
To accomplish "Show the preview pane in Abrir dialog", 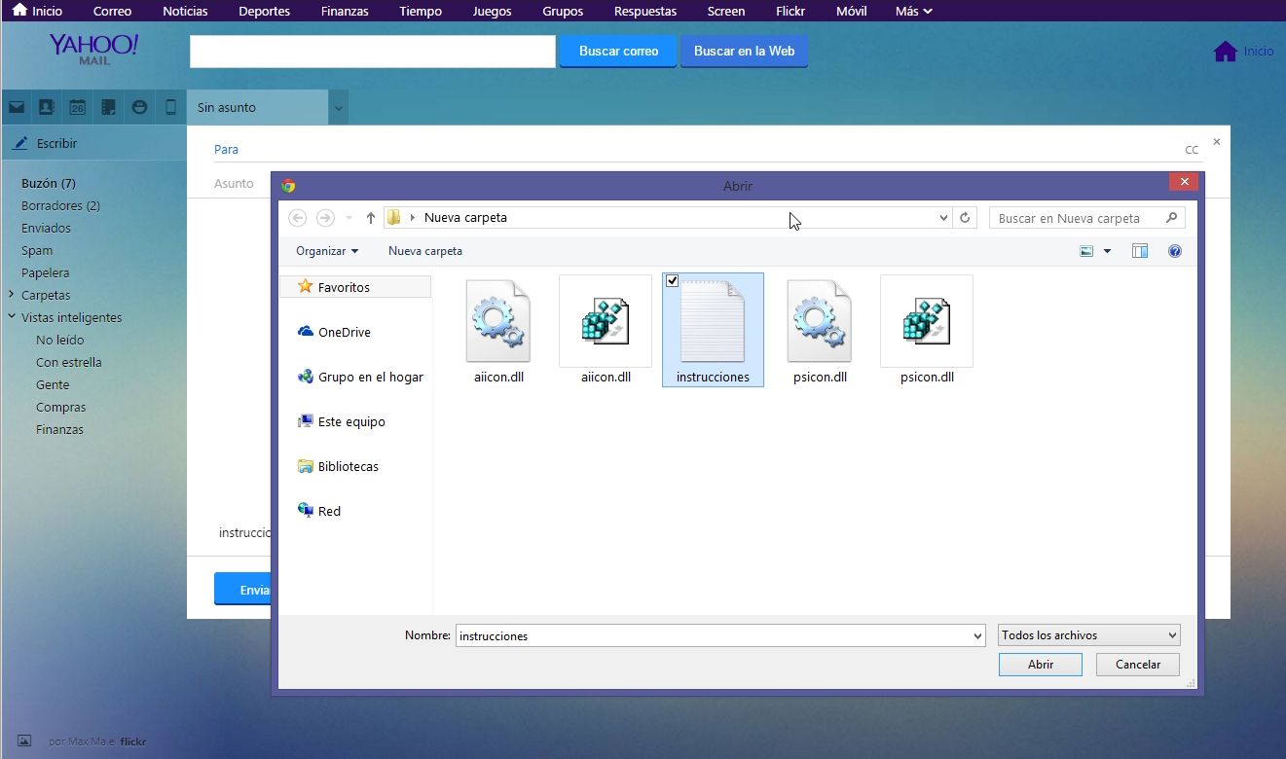I will [1140, 251].
